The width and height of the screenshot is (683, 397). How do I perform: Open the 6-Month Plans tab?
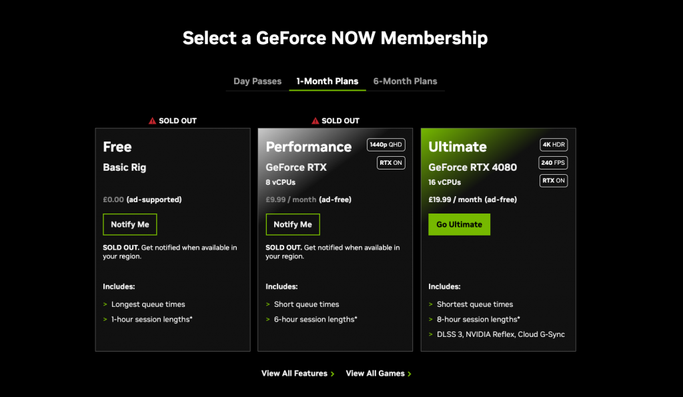click(405, 81)
